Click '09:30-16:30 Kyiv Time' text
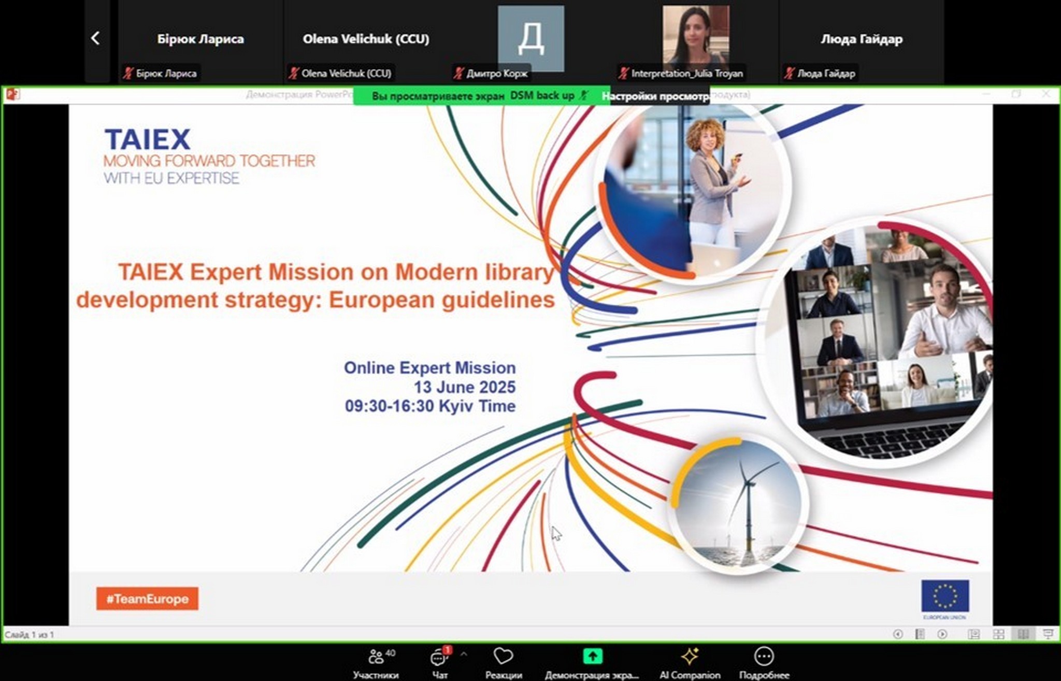Screen dimensions: 1061x681 pos(430,406)
